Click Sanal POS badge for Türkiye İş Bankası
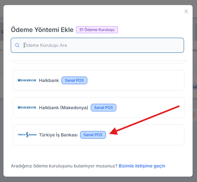Image resolution: width=197 pixels, height=182 pixels. tap(93, 135)
